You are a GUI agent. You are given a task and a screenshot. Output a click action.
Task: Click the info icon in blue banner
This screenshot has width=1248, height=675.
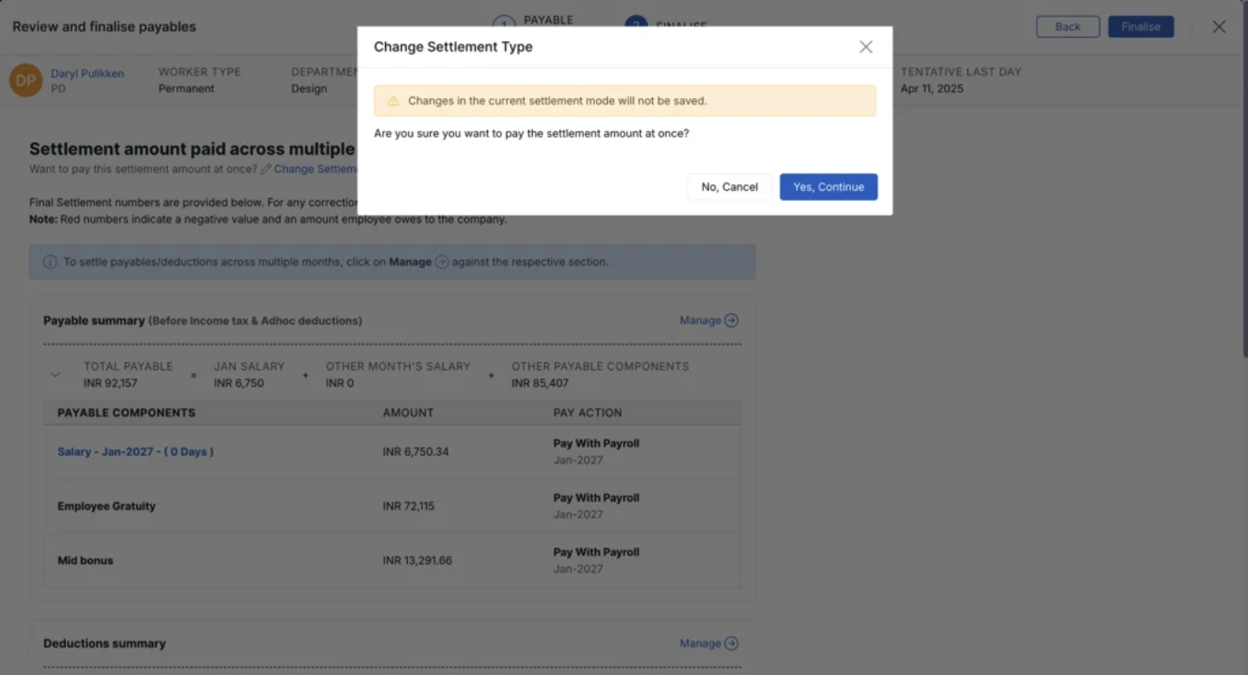(x=50, y=262)
